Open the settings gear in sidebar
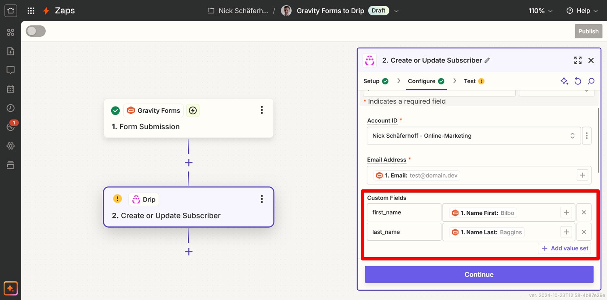Viewport: 607px width, 300px height. 11,146
